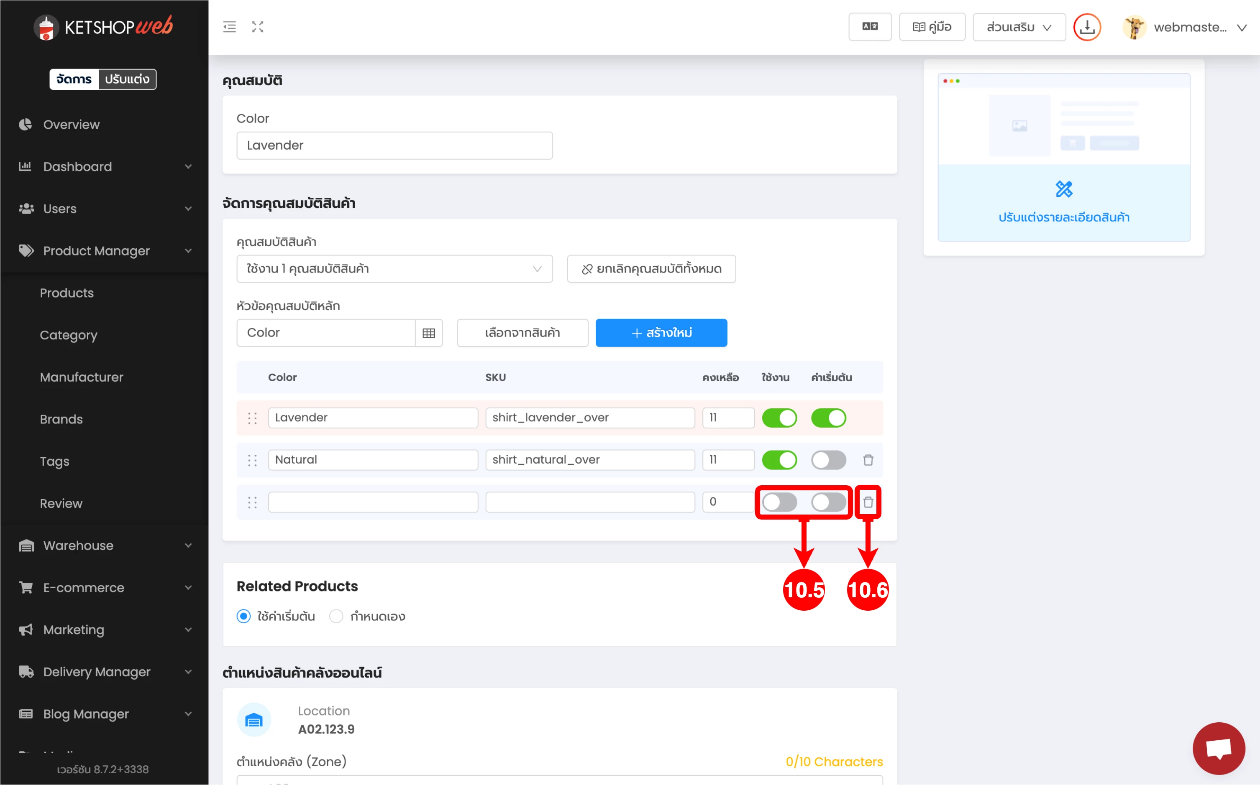Delete the Natural row with trash icon

click(868, 460)
